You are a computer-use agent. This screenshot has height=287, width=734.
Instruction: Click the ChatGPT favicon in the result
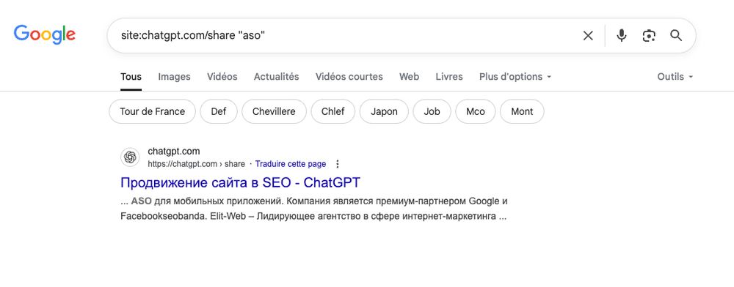[130, 157]
